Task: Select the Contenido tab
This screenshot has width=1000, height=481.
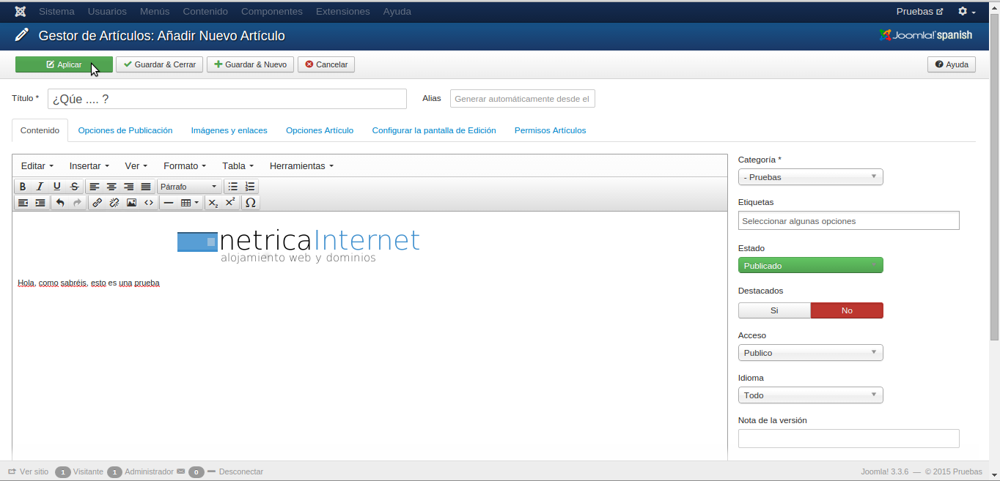Action: pos(40,130)
